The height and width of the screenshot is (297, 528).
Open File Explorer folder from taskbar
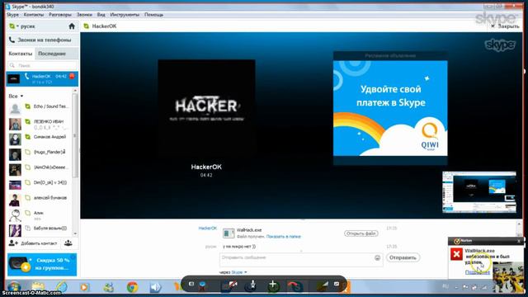(x=39, y=287)
